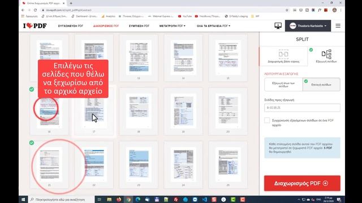Expand ΟΛΑ ΤΑ ΕΡΓΑΛΕΙΑ PDF dropdown
362x203 pixels.
[213, 26]
